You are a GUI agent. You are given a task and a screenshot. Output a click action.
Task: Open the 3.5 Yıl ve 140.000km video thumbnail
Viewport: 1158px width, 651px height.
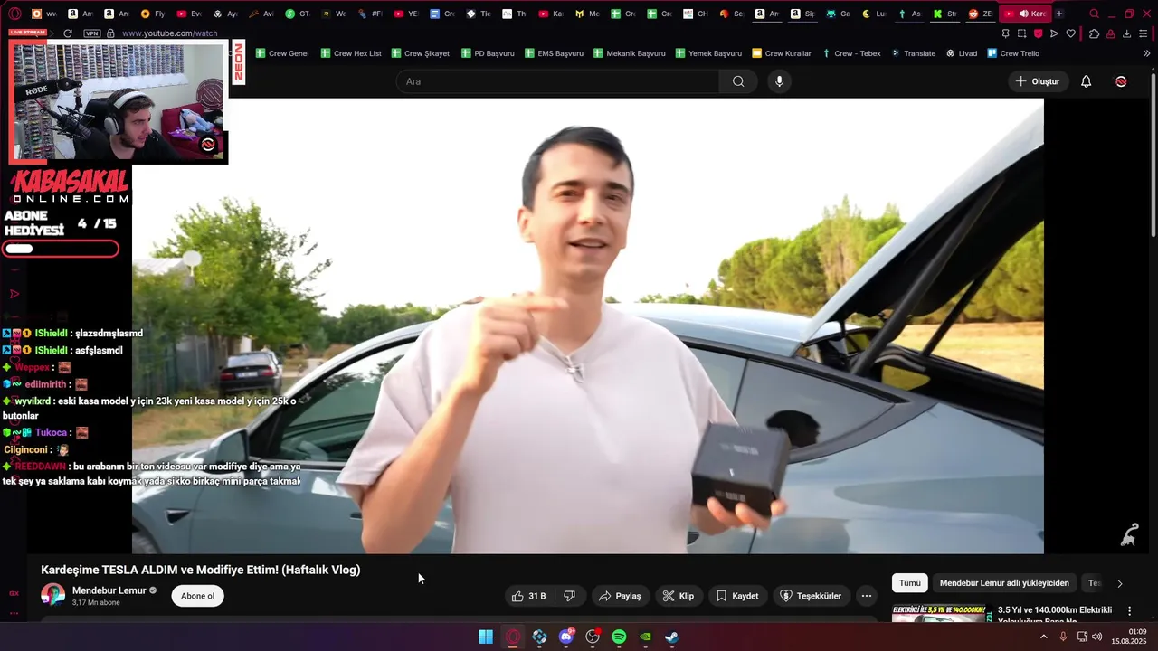point(939,613)
